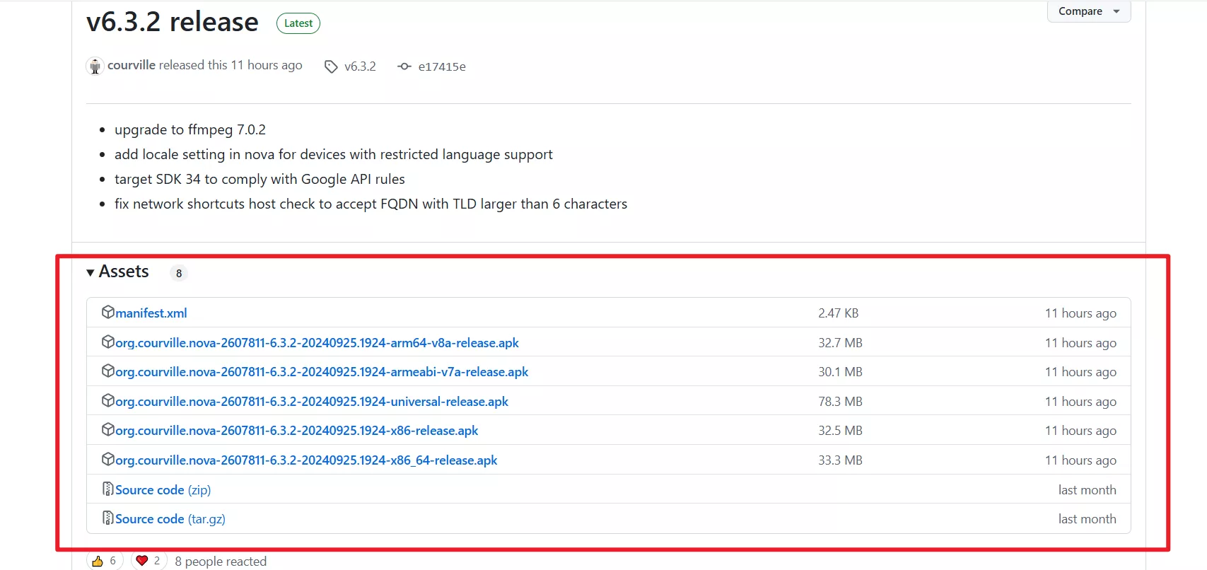The height and width of the screenshot is (570, 1207).
Task: Open courville author profile link
Action: coord(132,65)
